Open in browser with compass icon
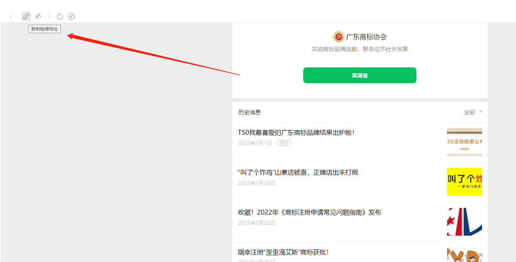The image size is (516, 262). tap(71, 16)
